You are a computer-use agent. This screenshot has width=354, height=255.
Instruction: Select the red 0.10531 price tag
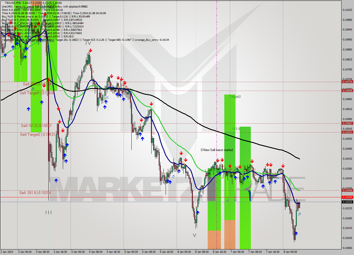pyautogui.click(x=347, y=132)
